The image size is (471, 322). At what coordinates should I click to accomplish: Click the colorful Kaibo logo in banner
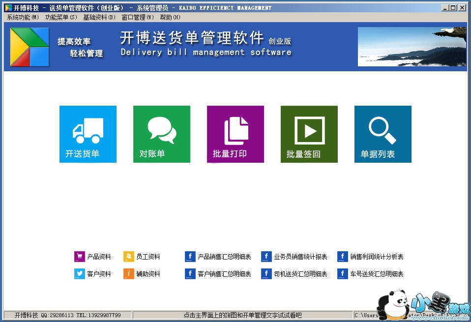(29, 47)
